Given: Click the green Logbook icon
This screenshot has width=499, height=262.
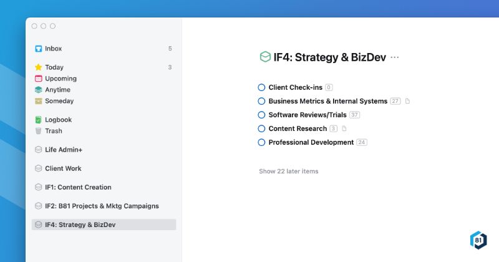Looking at the screenshot, I should click(39, 120).
